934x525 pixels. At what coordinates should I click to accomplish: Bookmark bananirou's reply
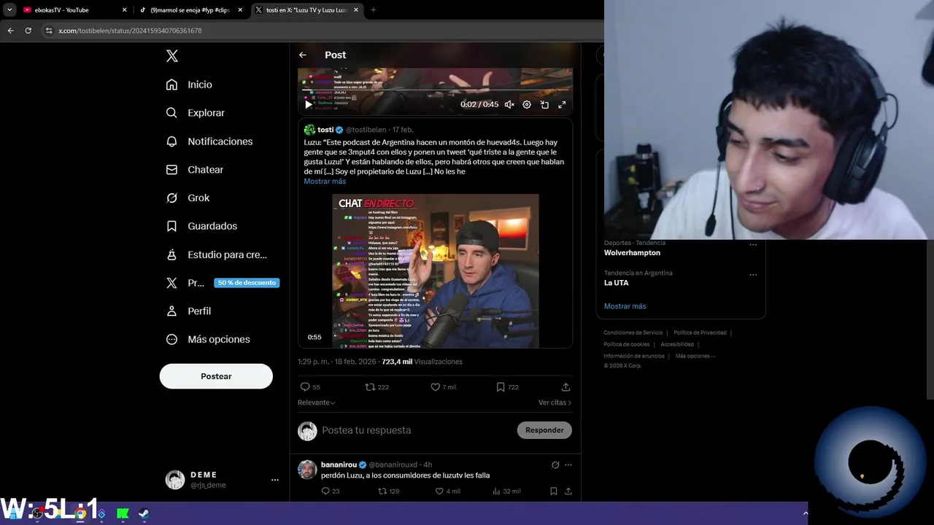554,491
